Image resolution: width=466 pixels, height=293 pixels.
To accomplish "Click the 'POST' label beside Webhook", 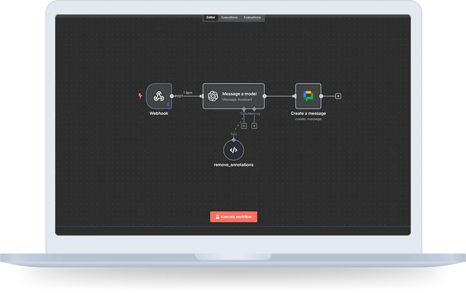I will pos(179,96).
